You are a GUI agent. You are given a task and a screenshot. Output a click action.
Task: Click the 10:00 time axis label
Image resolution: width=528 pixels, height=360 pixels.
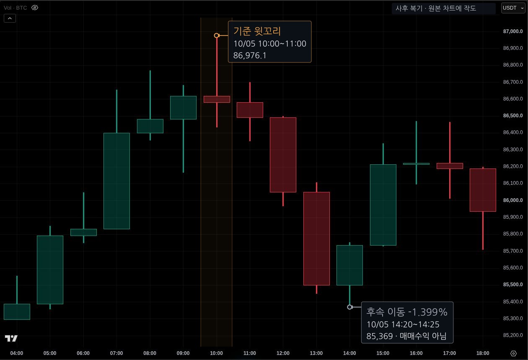tap(216, 353)
